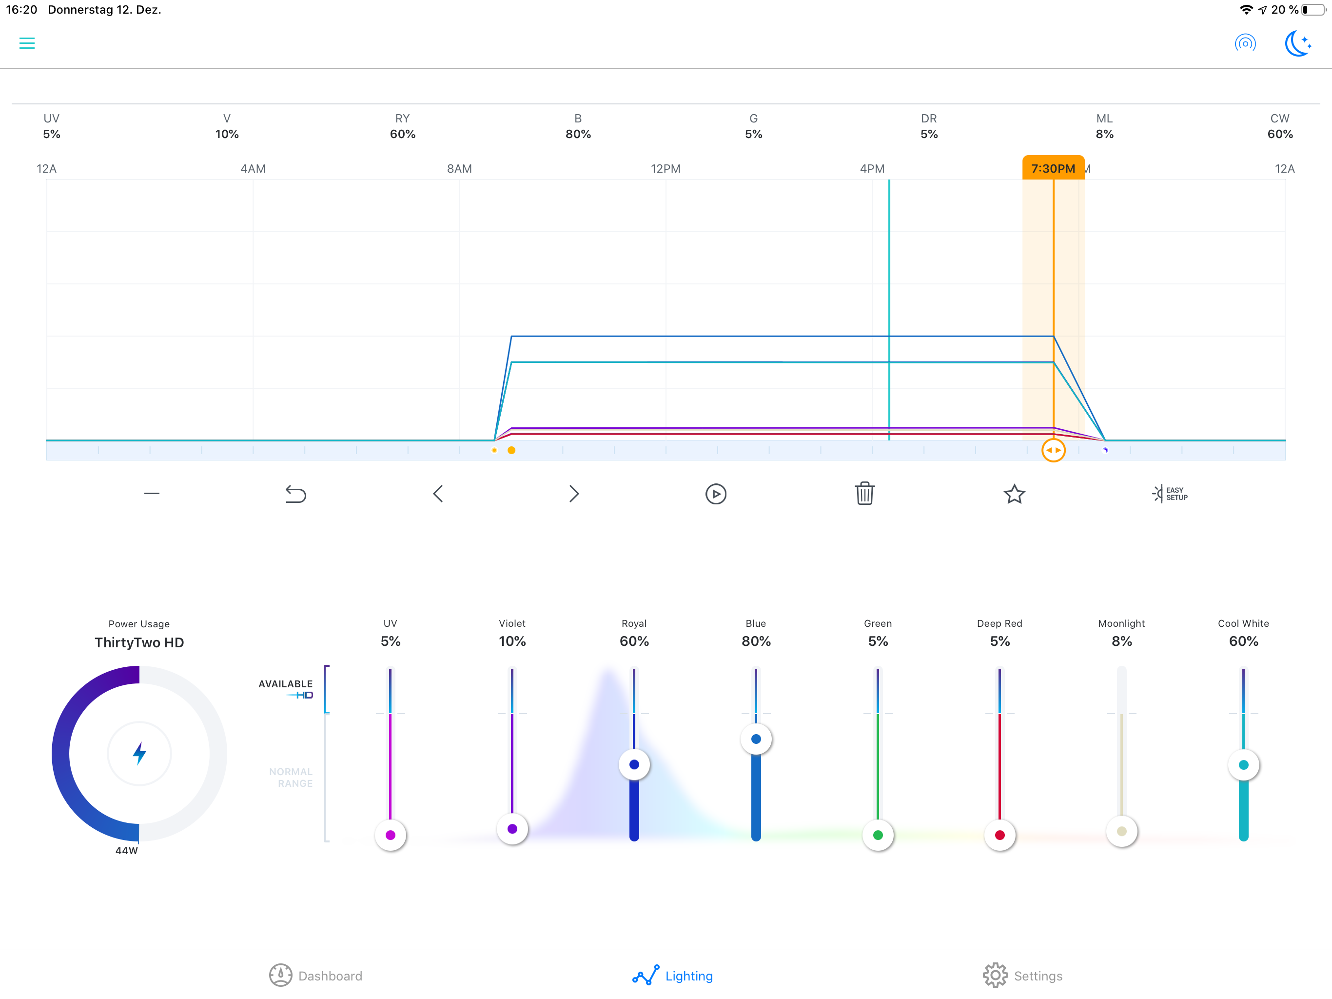Switch to the Dashboard tab

coord(315,976)
